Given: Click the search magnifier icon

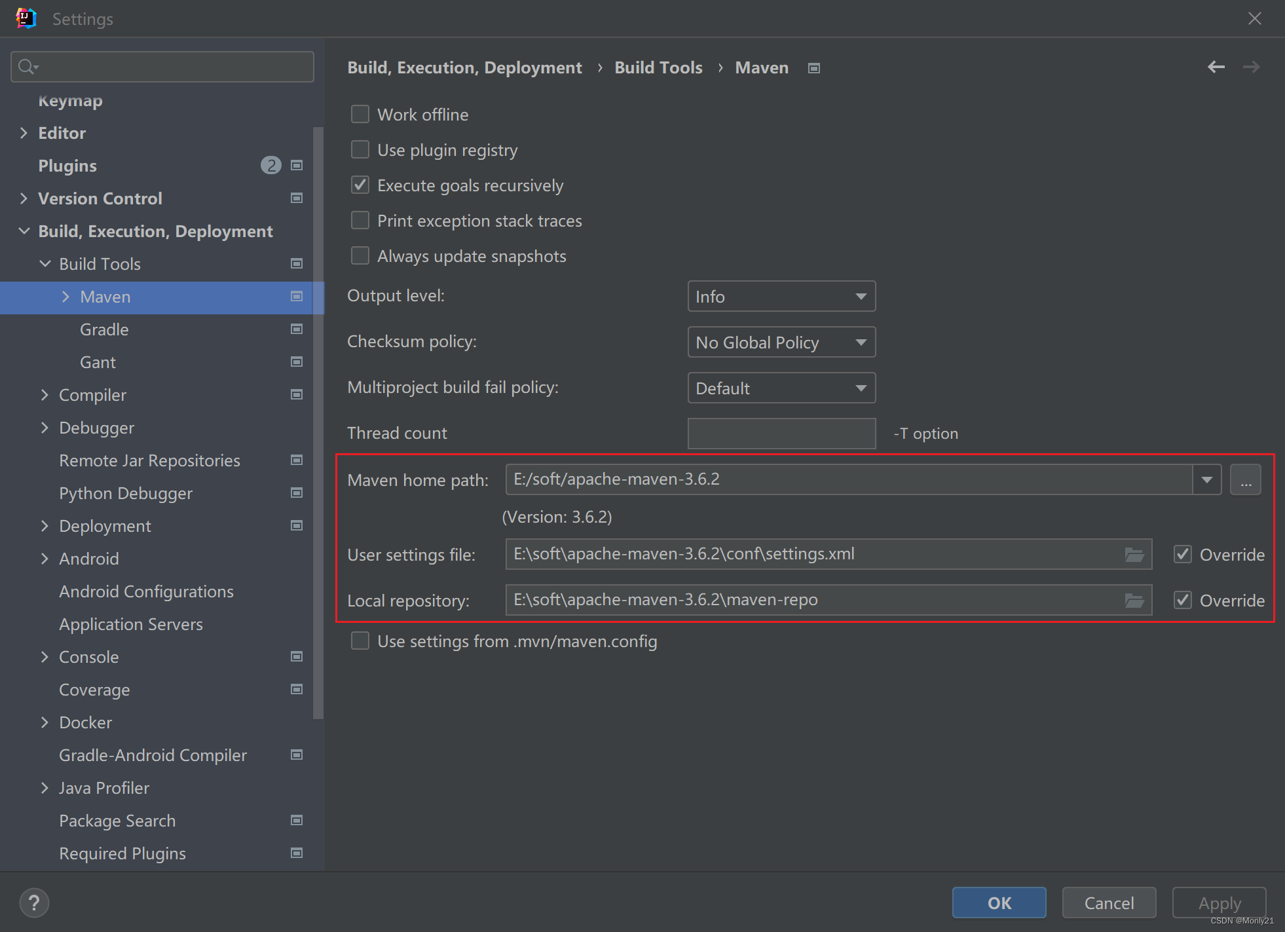Looking at the screenshot, I should pyautogui.click(x=28, y=67).
